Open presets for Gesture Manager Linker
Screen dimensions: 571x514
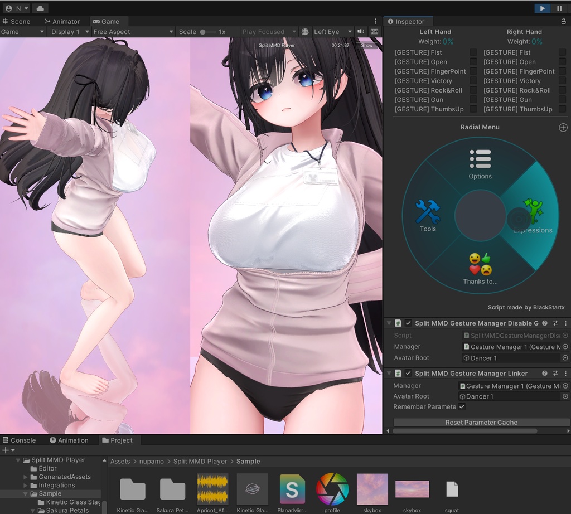tap(555, 373)
